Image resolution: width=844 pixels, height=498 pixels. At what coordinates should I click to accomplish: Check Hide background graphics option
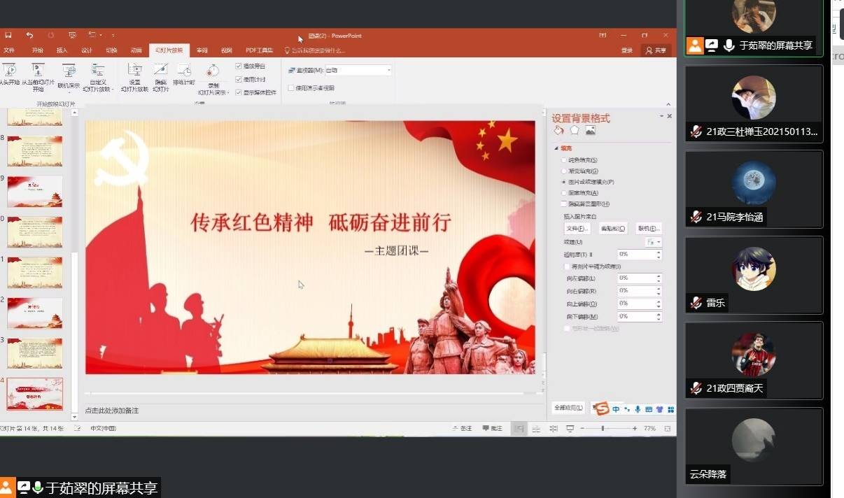[x=564, y=204]
